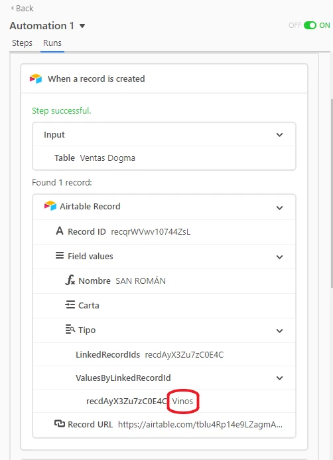Click the Field values list icon
333x460 pixels.
point(60,255)
